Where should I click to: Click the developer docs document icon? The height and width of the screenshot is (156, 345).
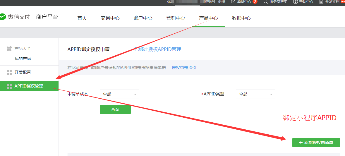[x=322, y=2]
